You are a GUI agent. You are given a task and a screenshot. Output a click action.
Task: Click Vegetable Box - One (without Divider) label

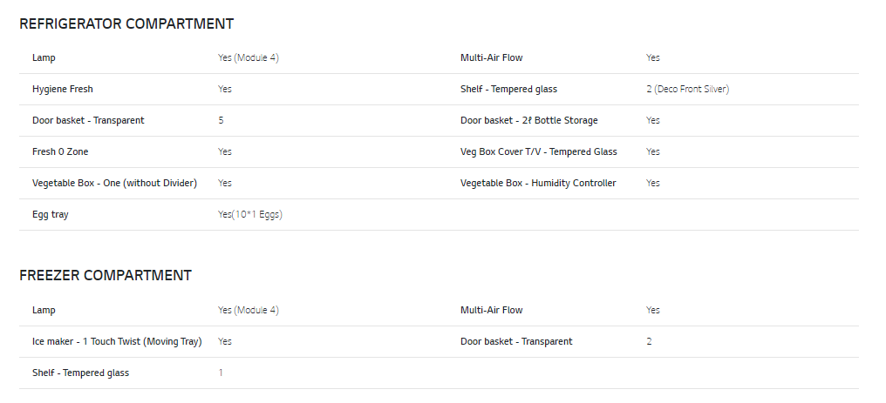click(115, 183)
